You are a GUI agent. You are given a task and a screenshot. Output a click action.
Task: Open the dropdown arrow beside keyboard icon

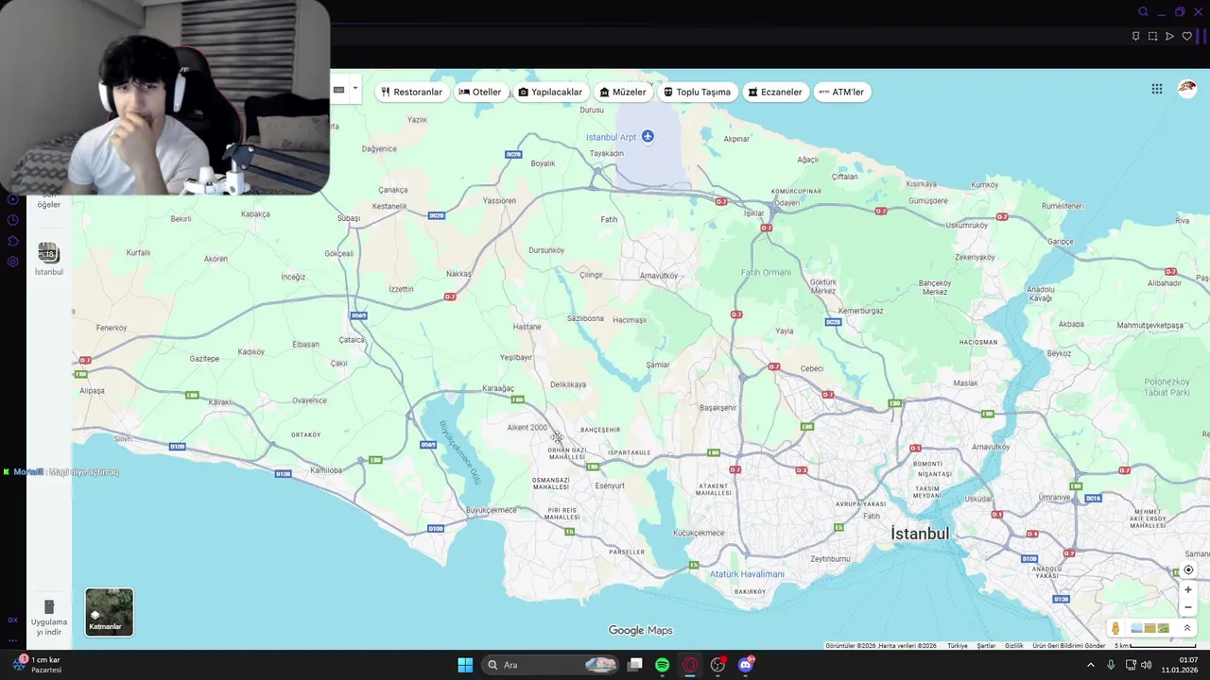pyautogui.click(x=355, y=89)
